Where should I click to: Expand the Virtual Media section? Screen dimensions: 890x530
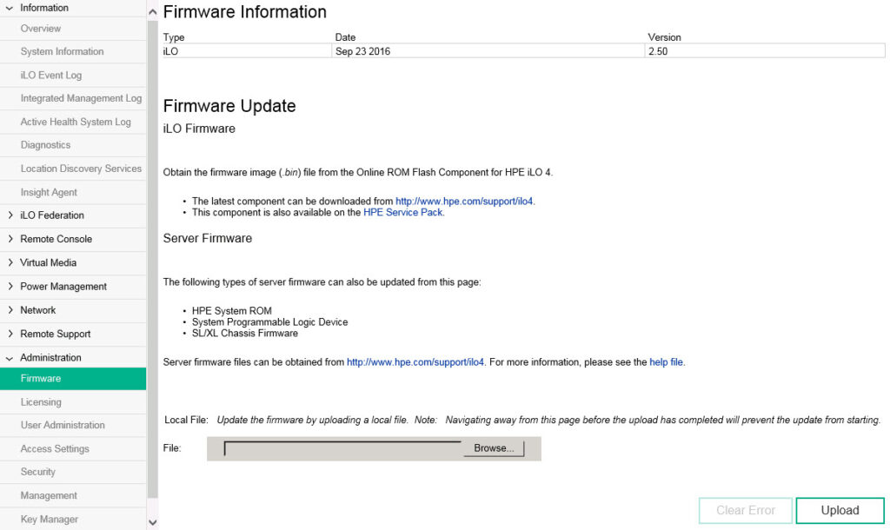(10, 262)
